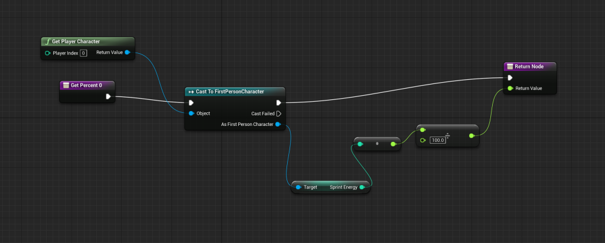Click the Cast To FirstPersonCharacter header icon

(190, 92)
